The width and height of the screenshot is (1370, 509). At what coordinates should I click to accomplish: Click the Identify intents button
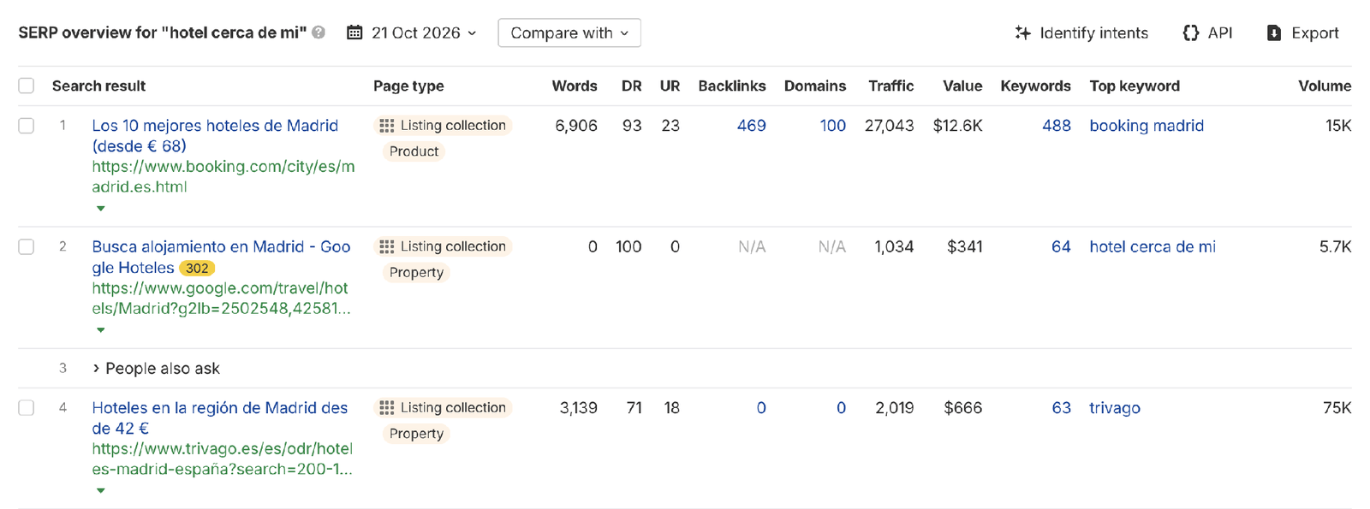pyautogui.click(x=1081, y=33)
